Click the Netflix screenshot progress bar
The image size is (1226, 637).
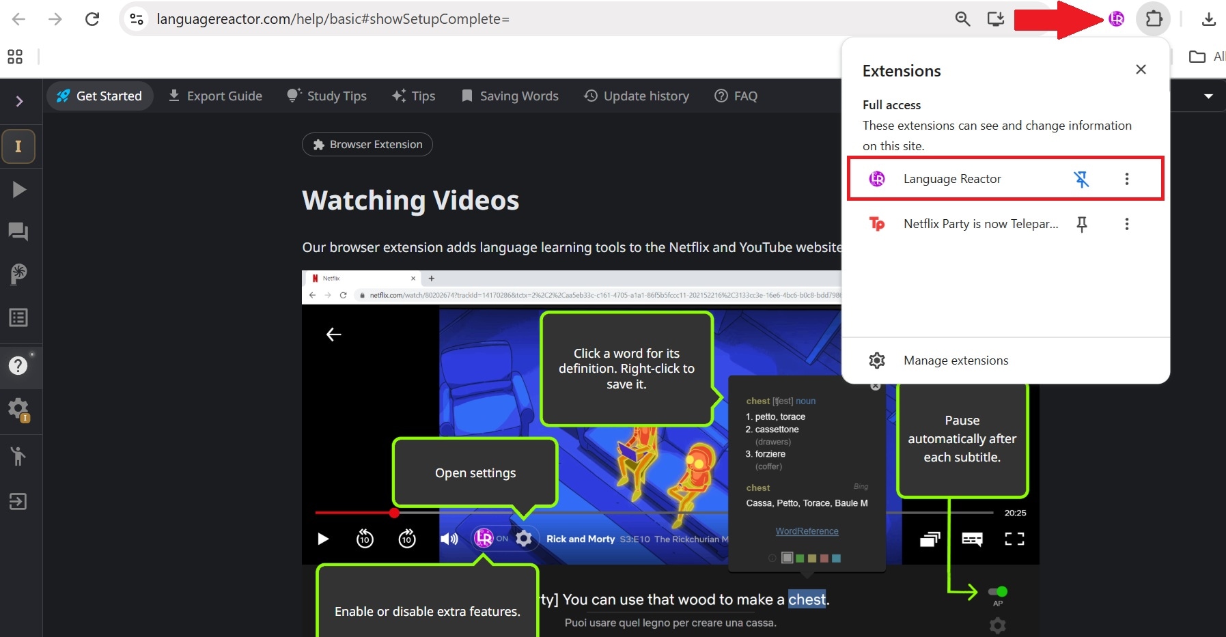tap(654, 513)
